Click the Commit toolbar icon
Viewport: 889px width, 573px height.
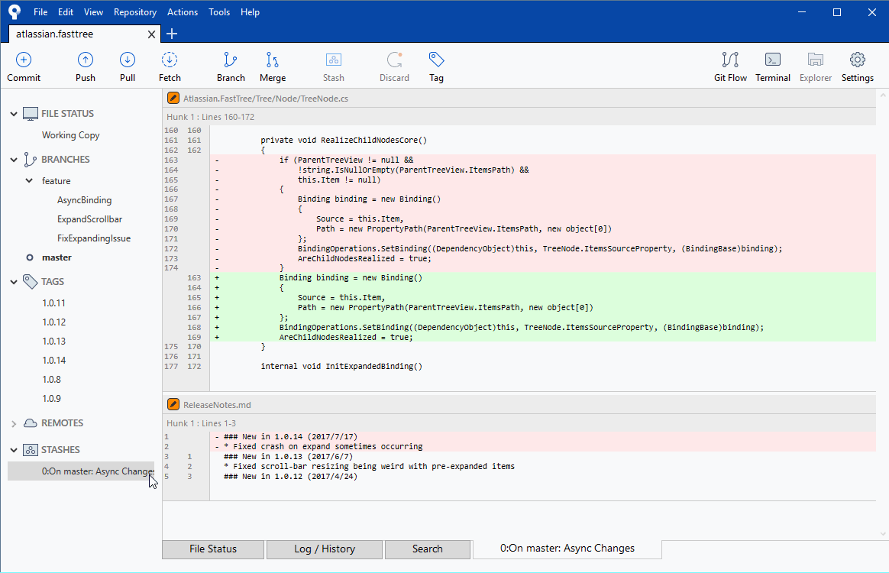[23, 60]
